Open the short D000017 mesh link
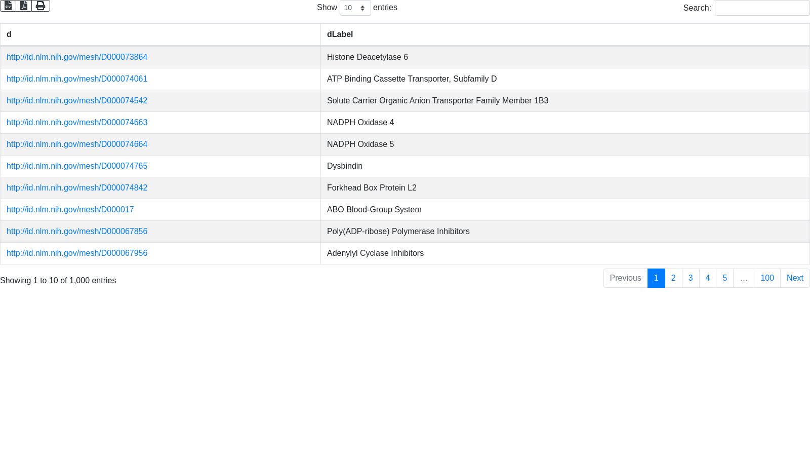Screen dimensions: 810x456 70,210
